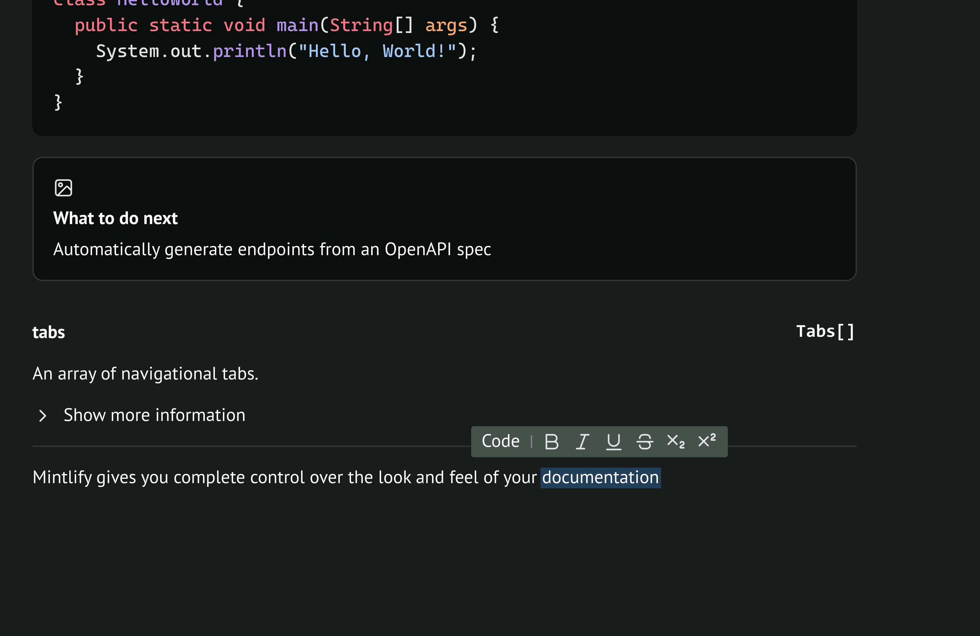Click the Show more information label
Screen dimensions: 980x636
154,415
